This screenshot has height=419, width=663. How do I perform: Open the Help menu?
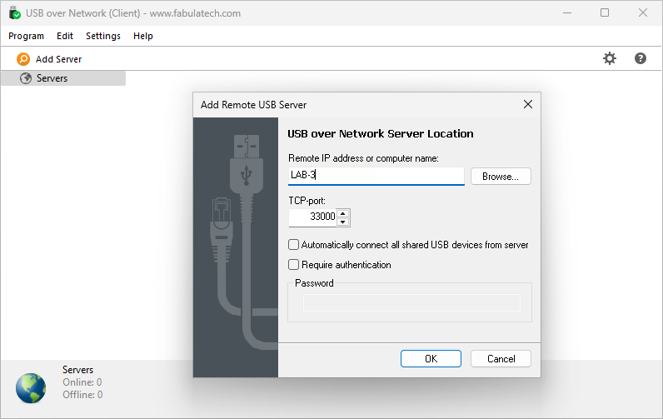coord(143,36)
